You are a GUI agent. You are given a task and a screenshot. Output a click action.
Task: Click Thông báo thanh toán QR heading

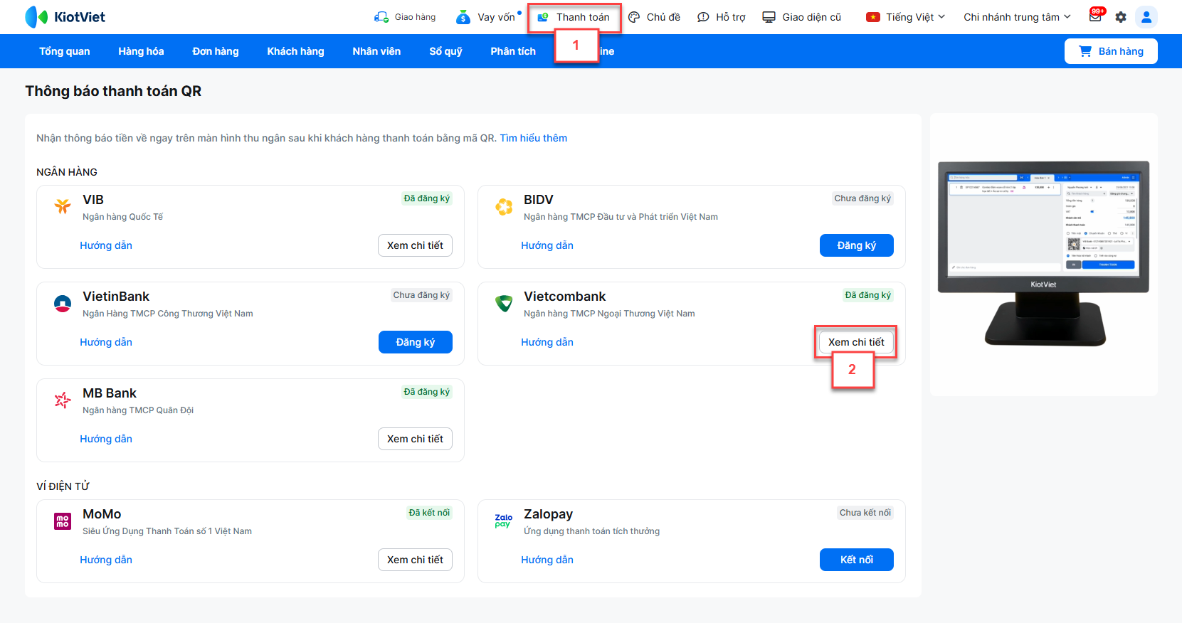tap(113, 91)
